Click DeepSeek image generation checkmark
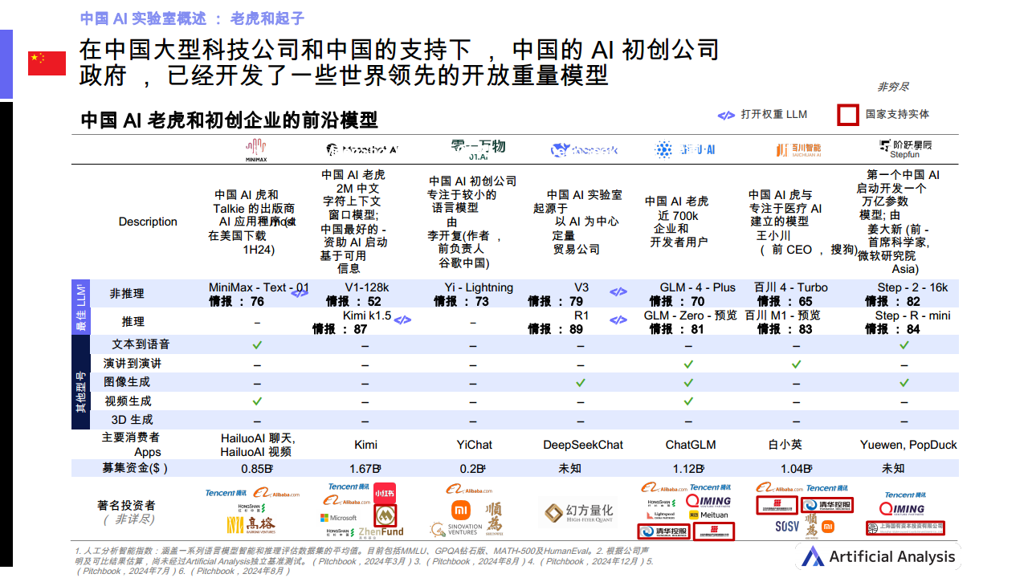This screenshot has height=578, width=1028. [581, 382]
